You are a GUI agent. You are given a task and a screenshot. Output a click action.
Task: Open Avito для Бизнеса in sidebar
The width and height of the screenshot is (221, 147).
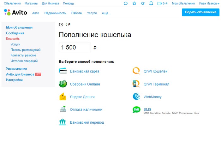tap(20, 74)
